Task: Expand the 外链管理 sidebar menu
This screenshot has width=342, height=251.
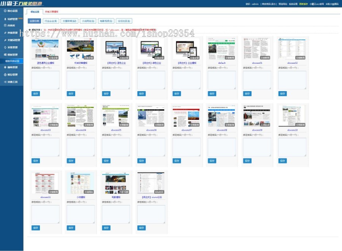Action: pos(12,33)
